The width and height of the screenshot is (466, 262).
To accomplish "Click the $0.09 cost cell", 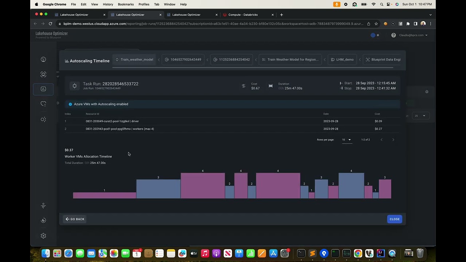I will [x=378, y=121].
